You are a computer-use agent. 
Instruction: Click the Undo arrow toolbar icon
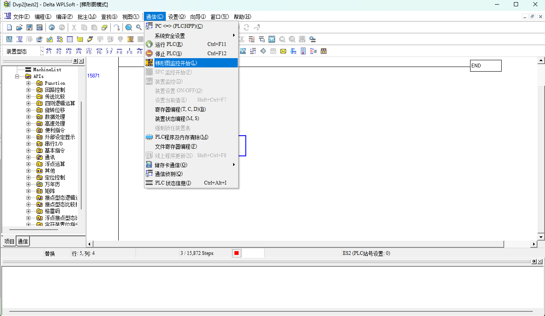tap(51, 27)
